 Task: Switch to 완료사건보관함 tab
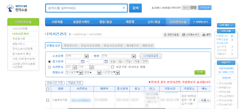click(90, 46)
